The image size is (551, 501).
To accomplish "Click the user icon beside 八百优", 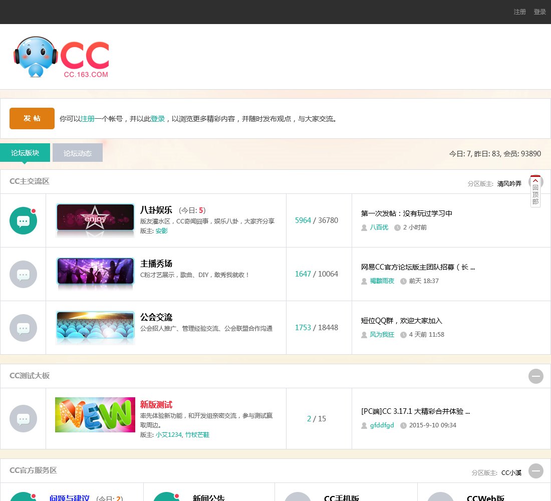I will [364, 227].
